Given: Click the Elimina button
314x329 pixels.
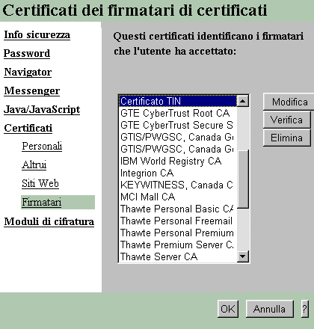Looking at the screenshot, I should pos(287,138).
